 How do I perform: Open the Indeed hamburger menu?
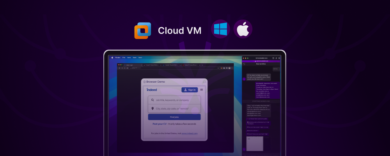point(202,90)
